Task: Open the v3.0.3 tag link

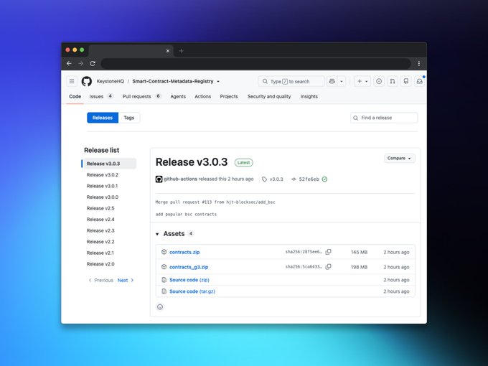Action: 273,179
